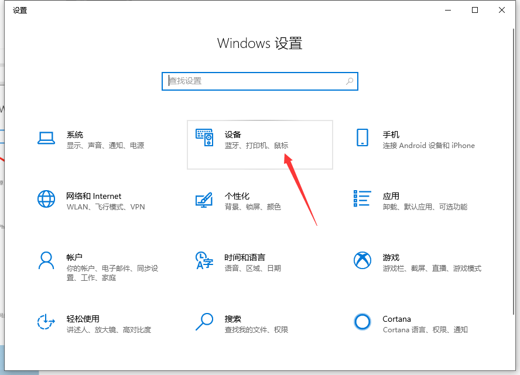This screenshot has width=520, height=375.
Task: Click the 卸载、默认应用、可选功能 text
Action: 425,207
